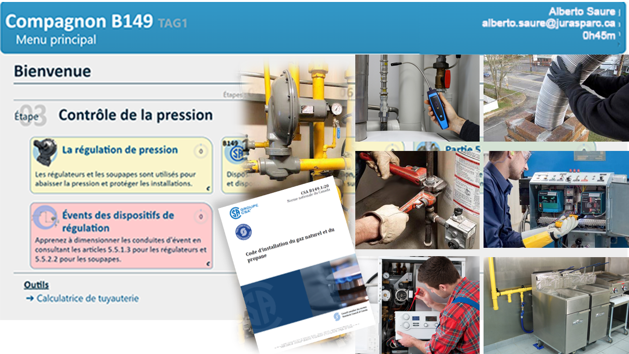Image resolution: width=629 pixels, height=354 pixels.
Task: Click the description text under La régulation de pression
Action: [x=115, y=179]
